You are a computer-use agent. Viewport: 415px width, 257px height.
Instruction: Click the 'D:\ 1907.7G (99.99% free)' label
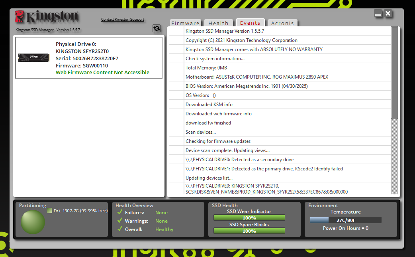pyautogui.click(x=81, y=211)
